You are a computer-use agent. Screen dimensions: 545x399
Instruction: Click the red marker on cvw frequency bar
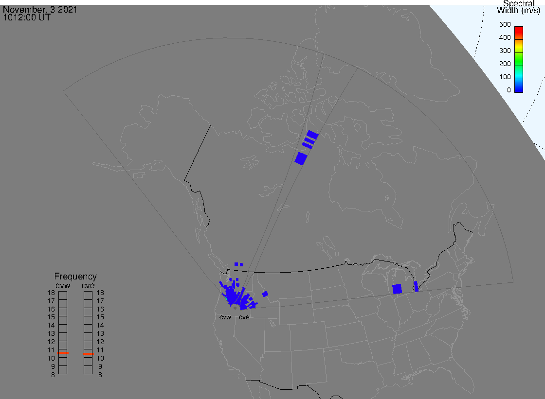pyautogui.click(x=63, y=353)
